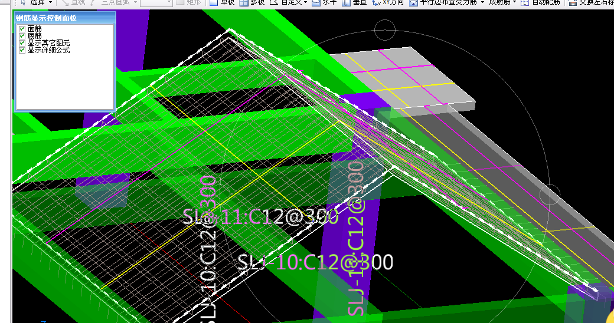614x323 pixels.
Task: Click the top orbit handle circle
Action: [384, 29]
